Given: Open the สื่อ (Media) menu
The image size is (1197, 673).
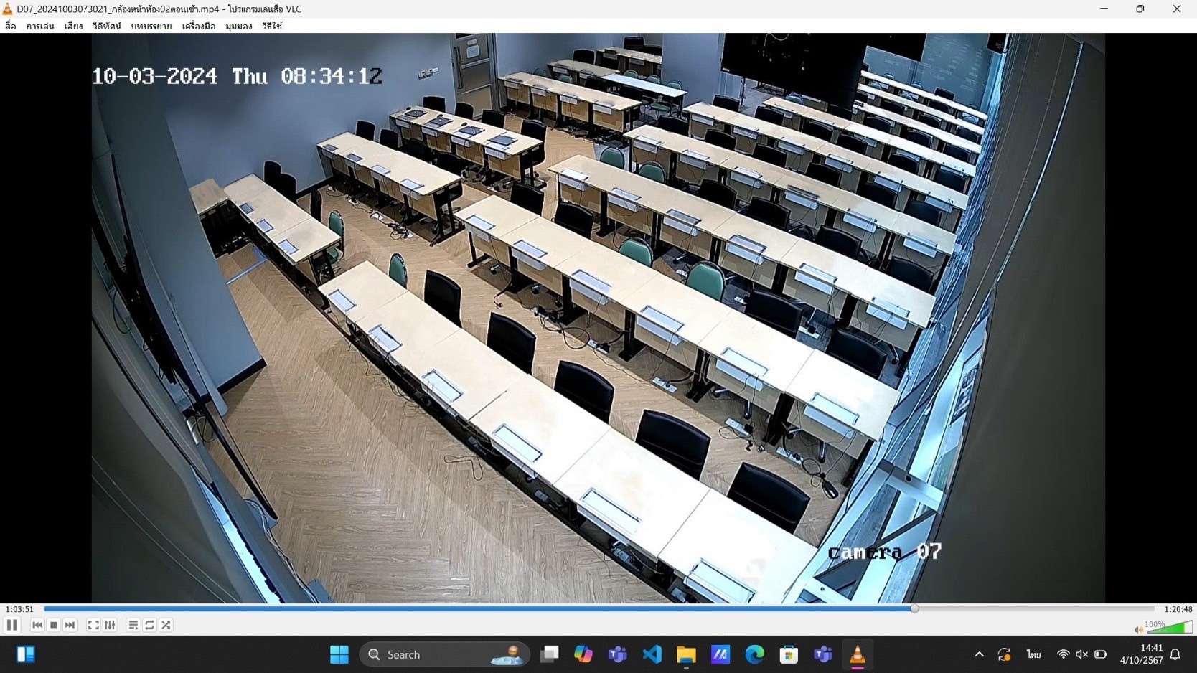Looking at the screenshot, I should pos(9,26).
